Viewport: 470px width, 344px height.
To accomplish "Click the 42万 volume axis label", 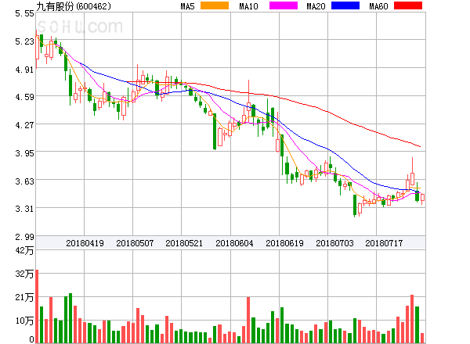I will pos(24,250).
